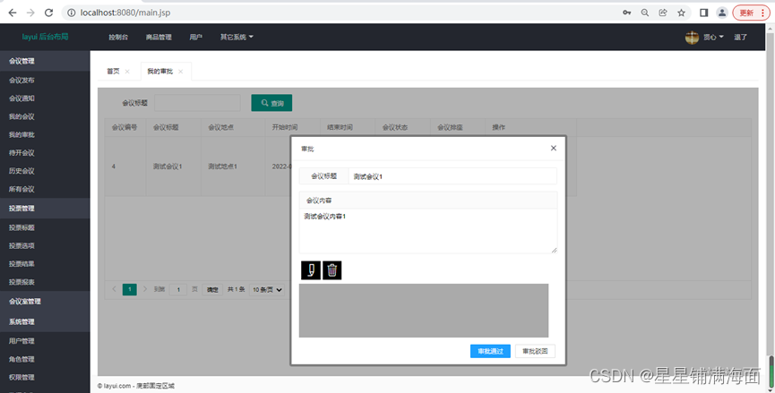Bookmark this page with the star icon
The image size is (775, 393).
tap(681, 13)
